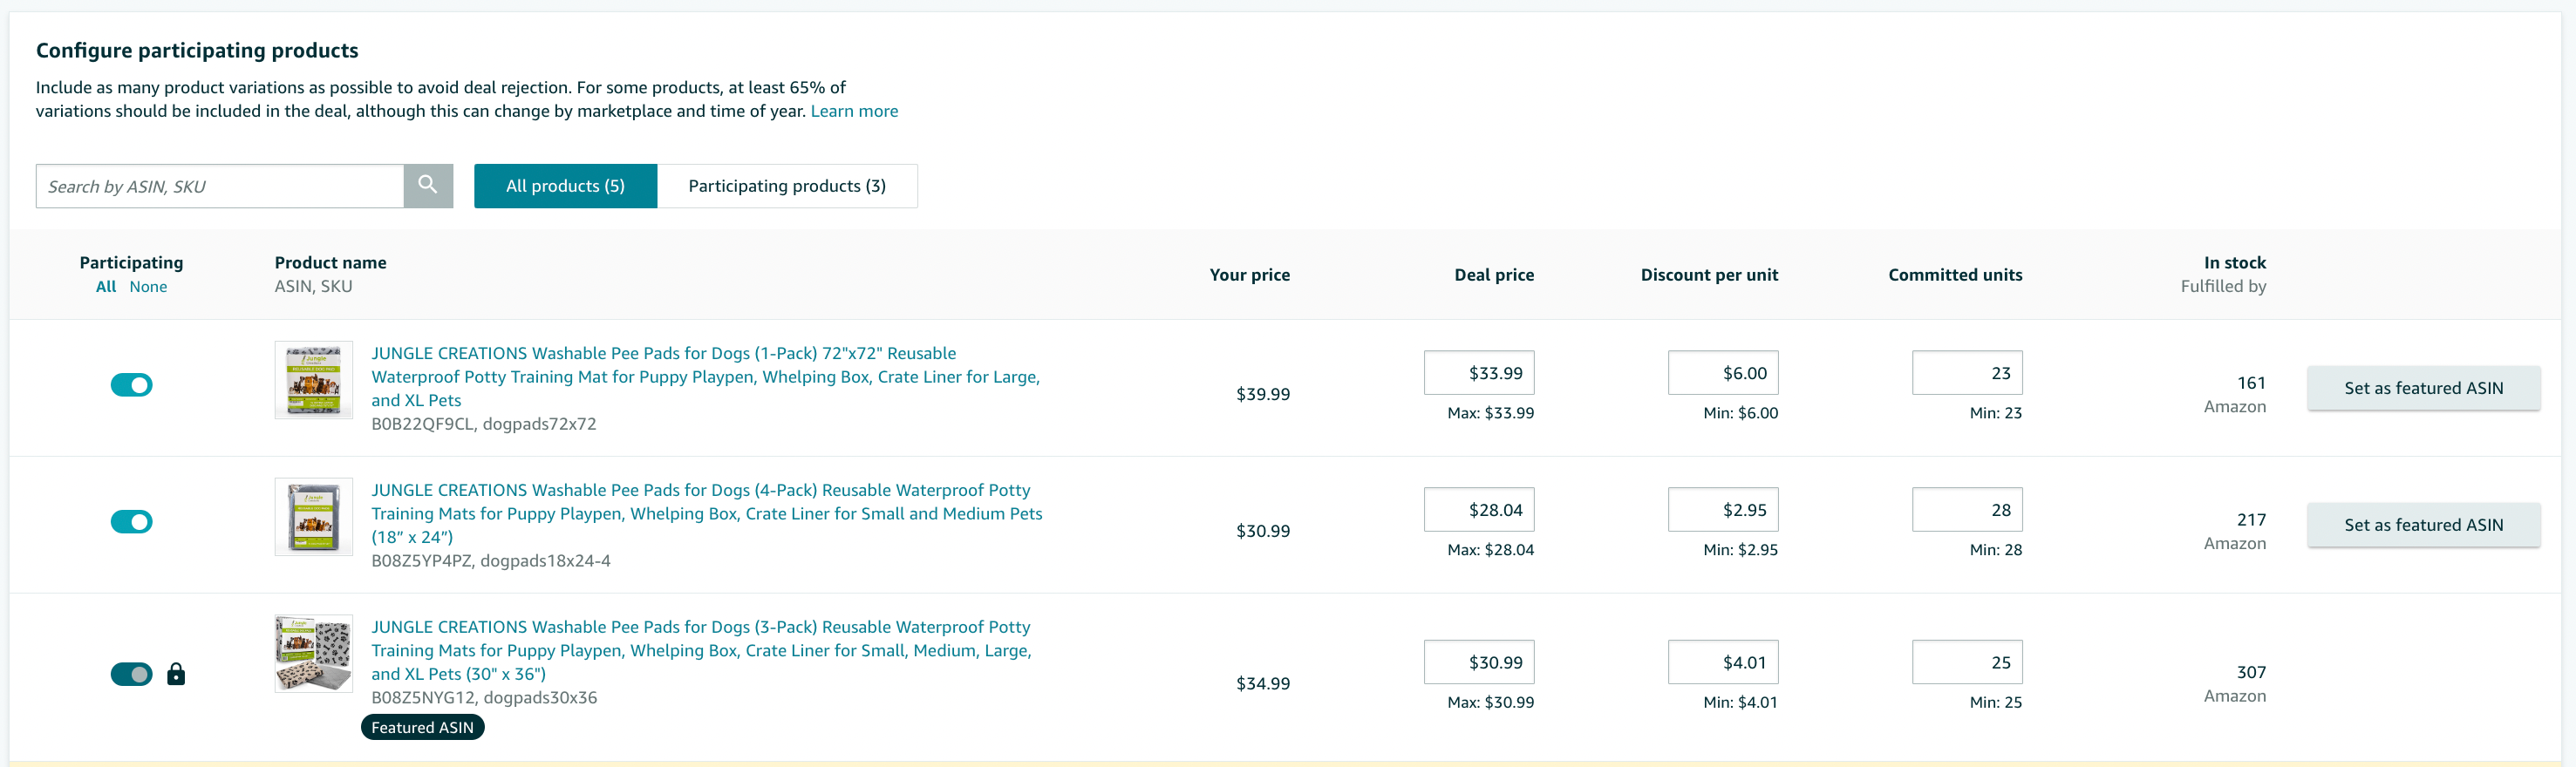Select All under the Participating column
This screenshot has height=767, width=2576.
[x=106, y=286]
